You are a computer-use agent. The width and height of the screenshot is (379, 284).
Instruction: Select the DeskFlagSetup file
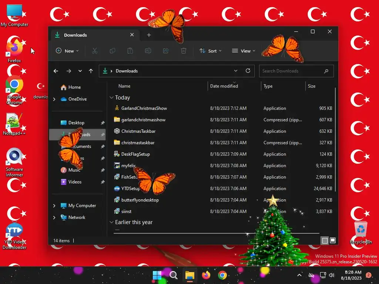pyautogui.click(x=223, y=154)
